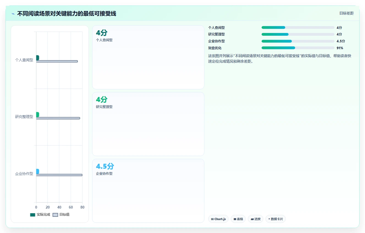Click the 研究整理型 progress bar
This screenshot has height=233, width=365.
(298, 34)
